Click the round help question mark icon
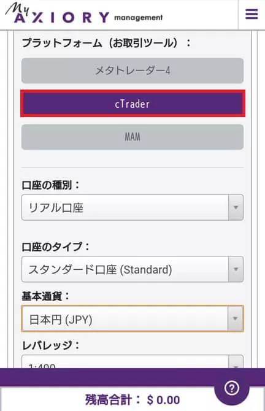The width and height of the screenshot is (265, 411). click(232, 388)
